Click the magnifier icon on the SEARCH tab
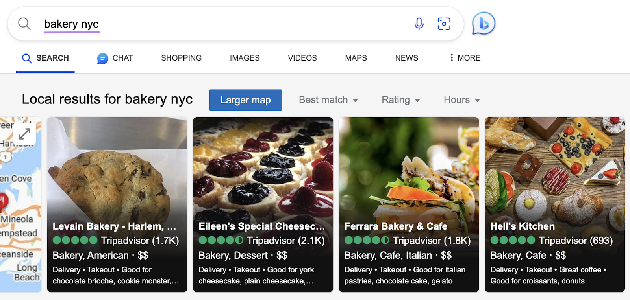630x300 pixels. click(x=26, y=58)
